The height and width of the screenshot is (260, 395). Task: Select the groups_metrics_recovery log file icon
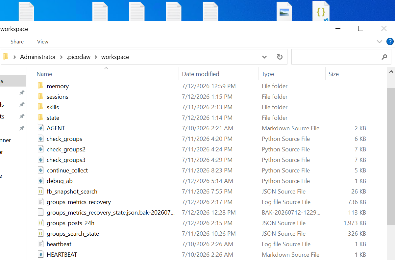pyautogui.click(x=40, y=202)
